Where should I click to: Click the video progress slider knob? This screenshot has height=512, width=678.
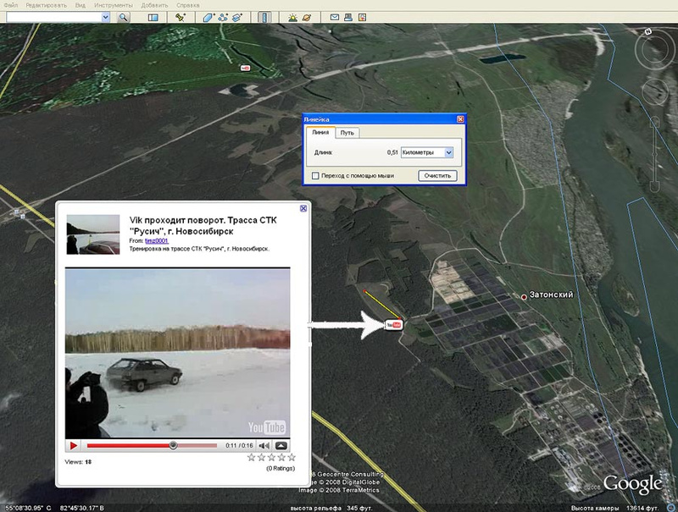tap(173, 445)
